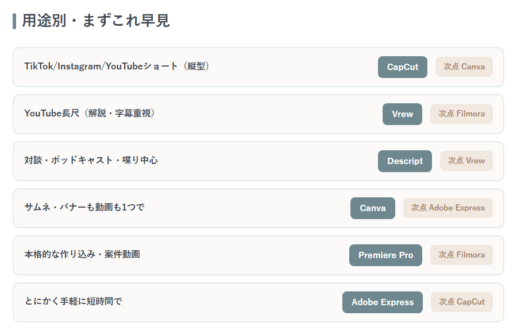This screenshot has height=335, width=517.
Task: Click the text とにかく手軽に短時間で
Action: pyautogui.click(x=73, y=302)
